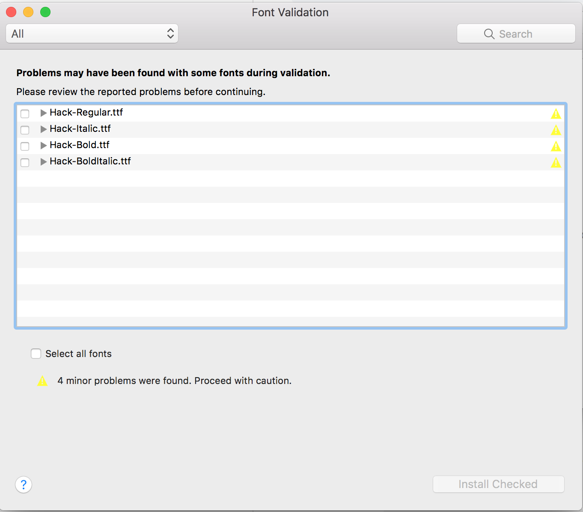Expand the Hack-BoldItalic.ttf disclosure triangle
The height and width of the screenshot is (512, 583).
43,161
